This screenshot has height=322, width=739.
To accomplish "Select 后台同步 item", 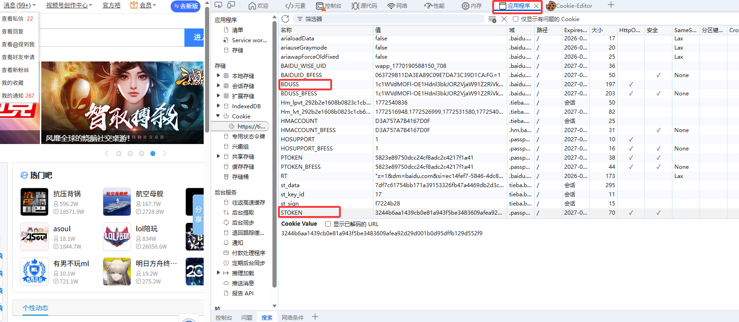I will pos(243,222).
